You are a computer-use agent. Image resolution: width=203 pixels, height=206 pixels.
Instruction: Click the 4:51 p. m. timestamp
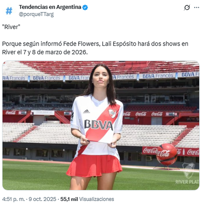[14, 199]
